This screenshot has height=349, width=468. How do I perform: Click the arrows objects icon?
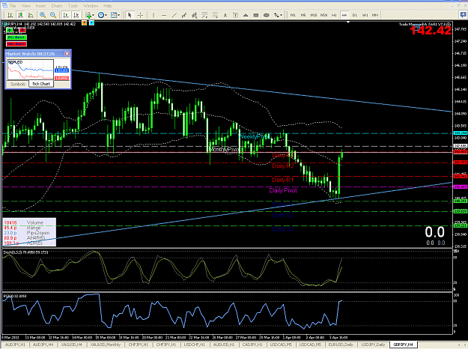pos(276,15)
